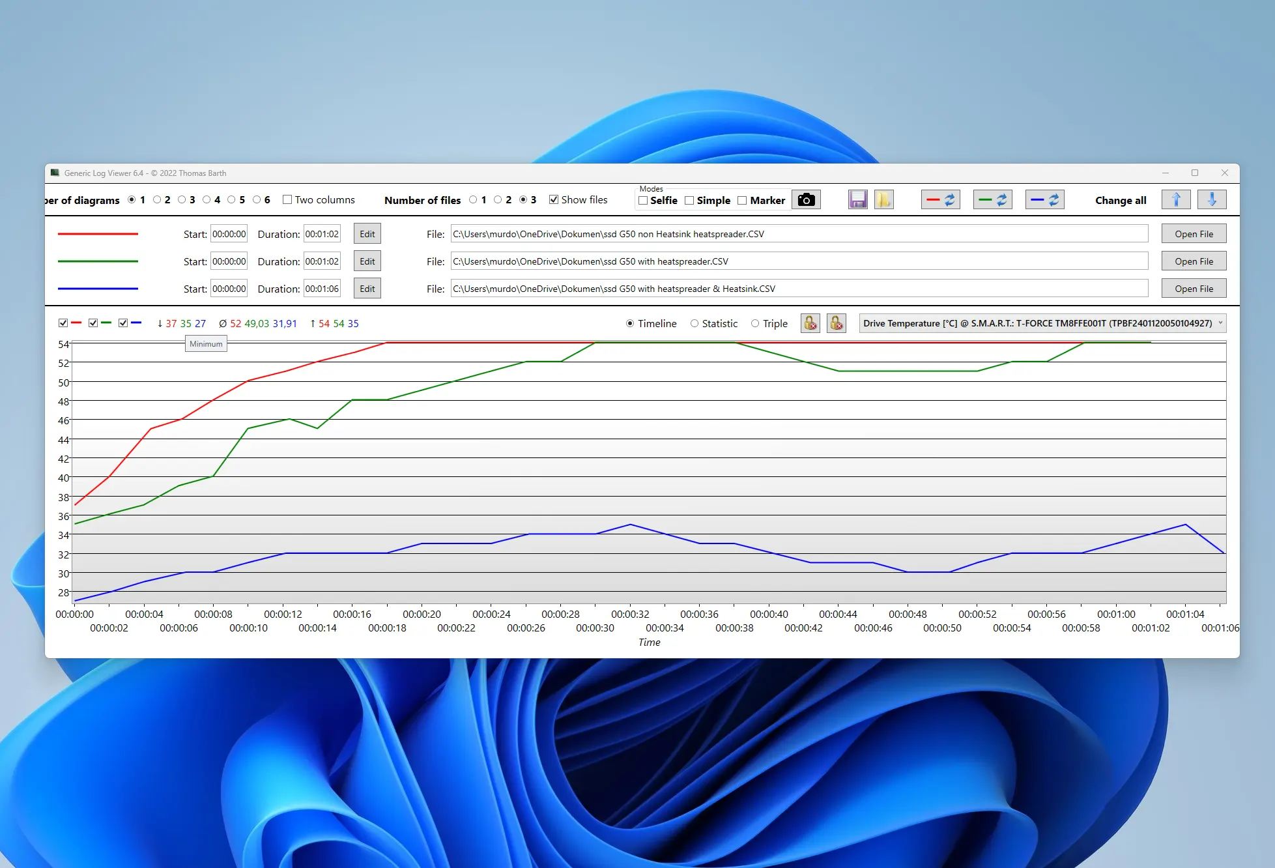Click the blue up arrow Change all button
The width and height of the screenshot is (1275, 868).
[x=1176, y=200]
